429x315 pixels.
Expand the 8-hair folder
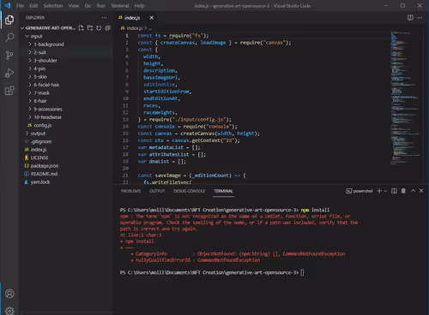(x=40, y=101)
